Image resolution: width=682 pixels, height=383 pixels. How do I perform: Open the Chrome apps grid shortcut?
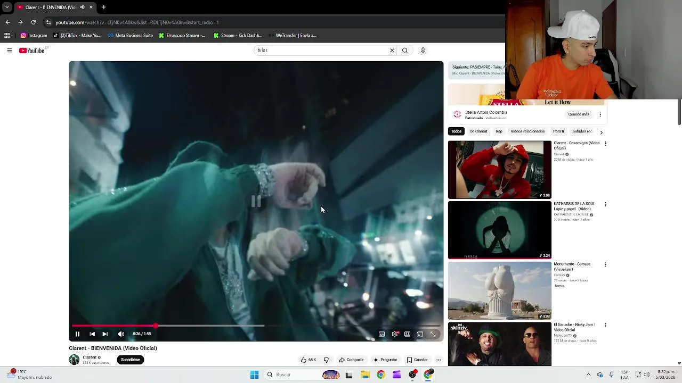tap(7, 36)
